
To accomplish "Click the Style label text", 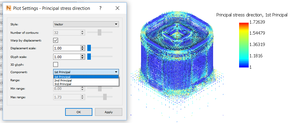I will click(15, 24).
